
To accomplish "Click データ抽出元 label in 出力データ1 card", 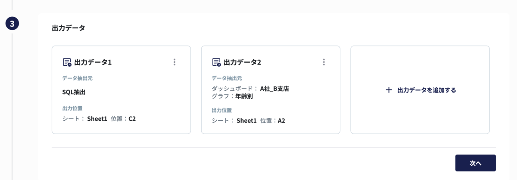I will click(78, 78).
